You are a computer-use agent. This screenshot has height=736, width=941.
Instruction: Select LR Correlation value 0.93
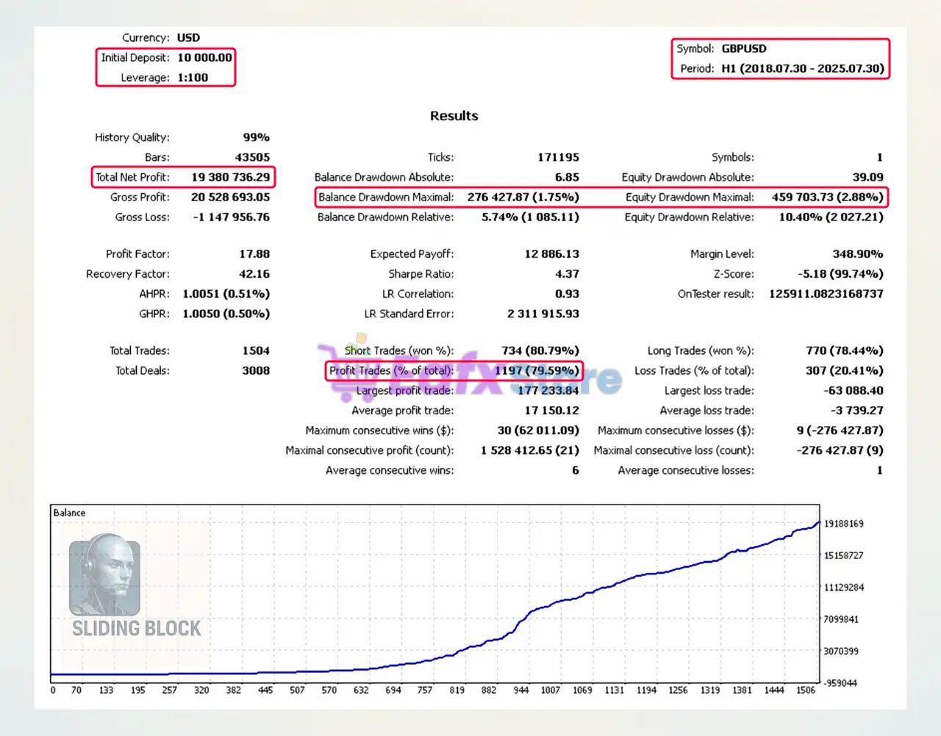[x=567, y=294]
